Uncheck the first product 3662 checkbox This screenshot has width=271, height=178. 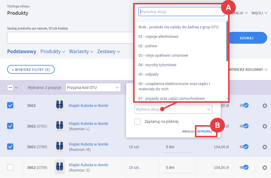pos(10,105)
